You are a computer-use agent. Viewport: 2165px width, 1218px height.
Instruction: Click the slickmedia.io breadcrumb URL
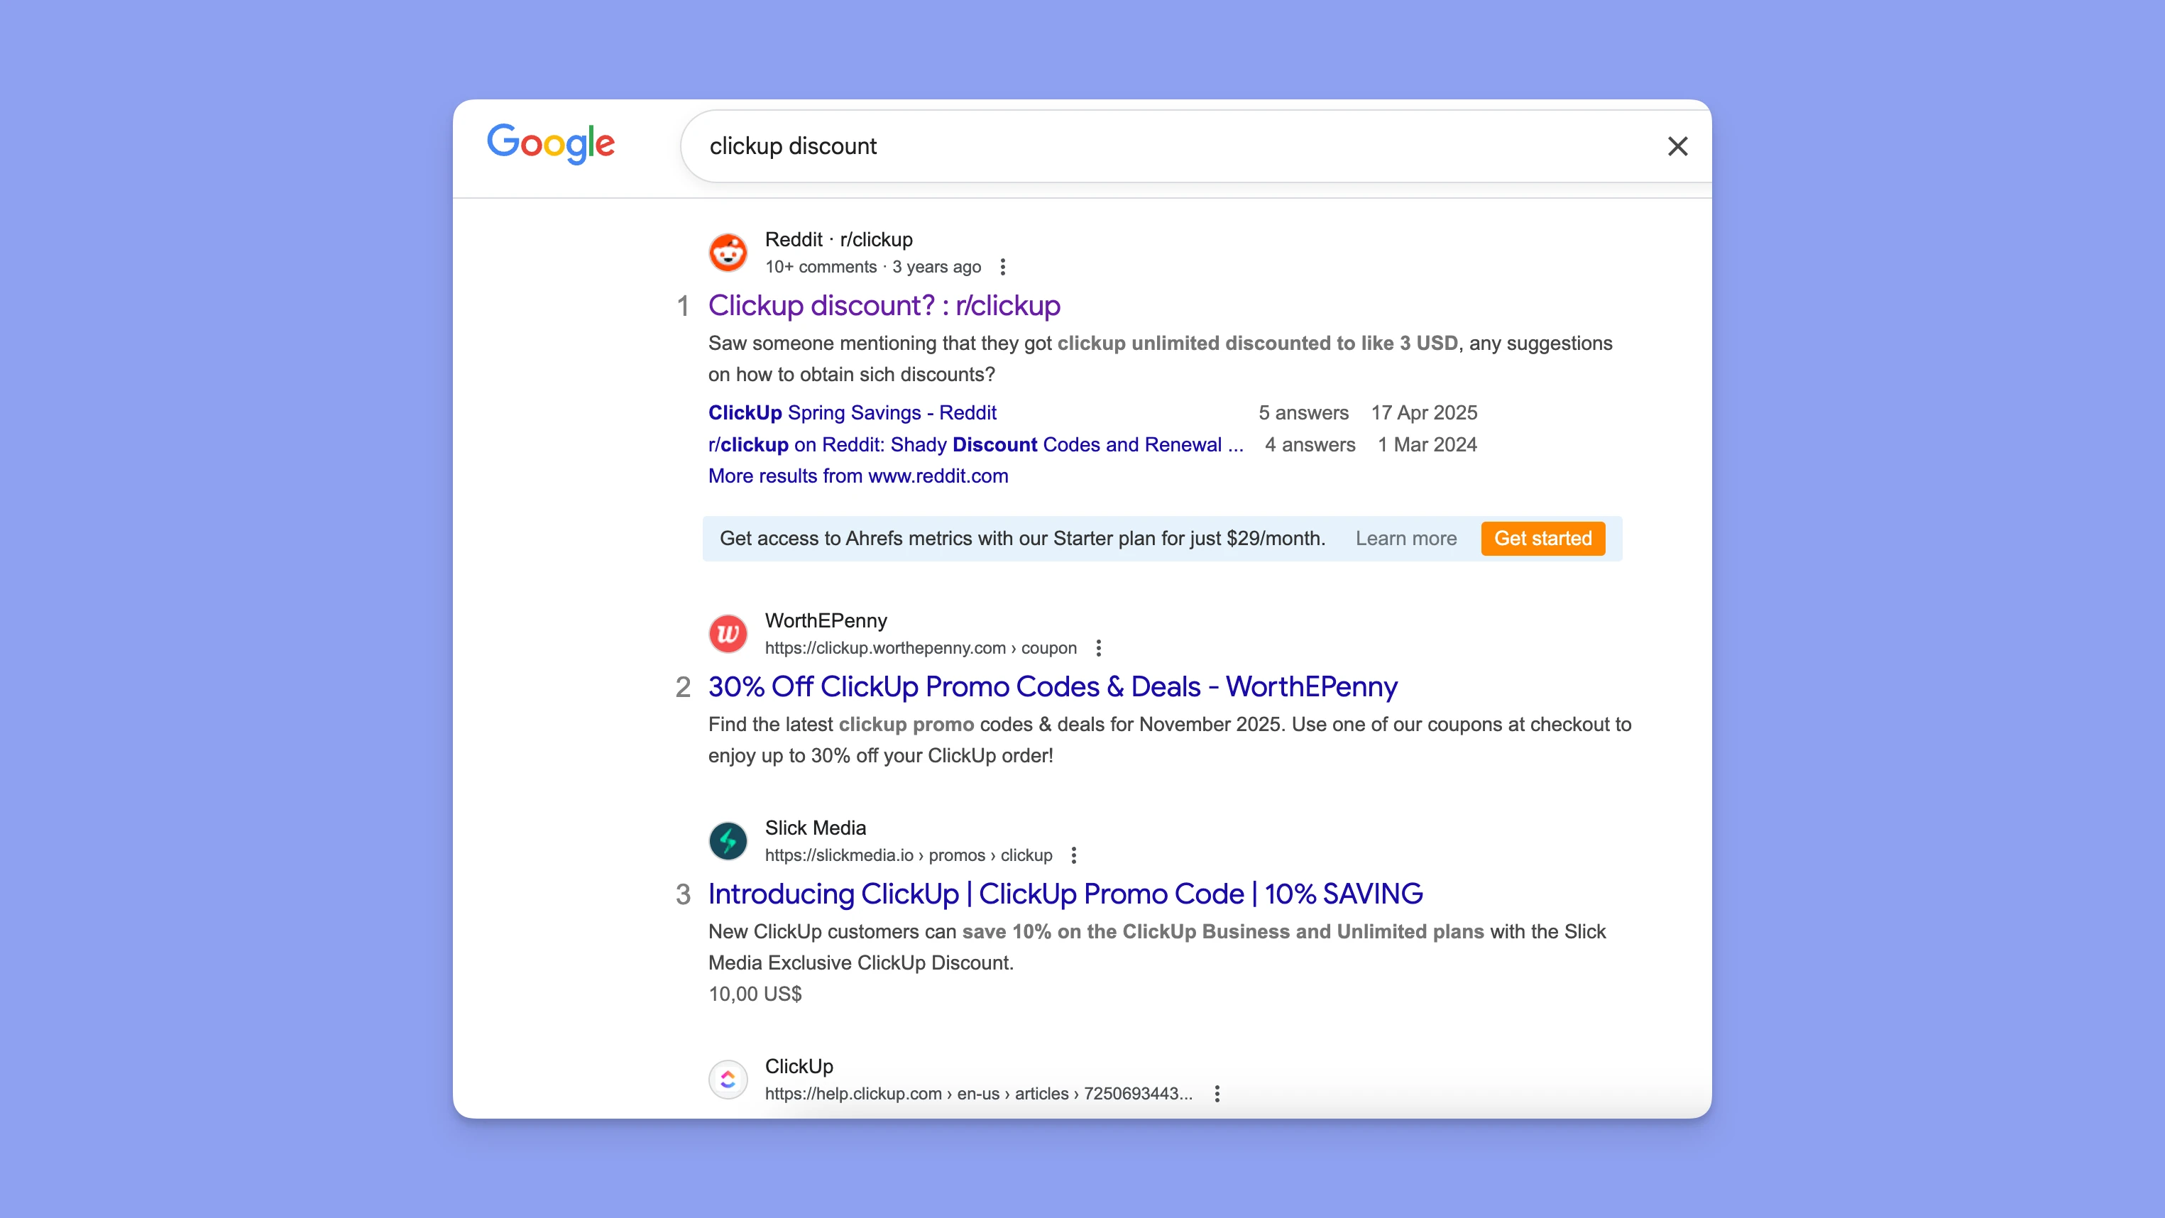coord(908,855)
